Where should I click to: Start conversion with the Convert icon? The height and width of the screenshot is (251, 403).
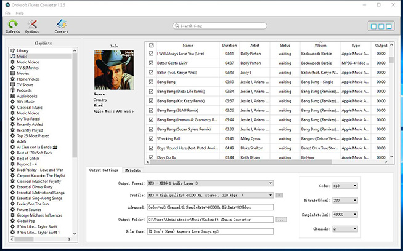[62, 26]
